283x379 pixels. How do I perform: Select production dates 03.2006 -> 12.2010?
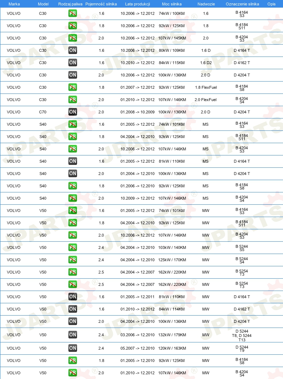tap(138, 335)
